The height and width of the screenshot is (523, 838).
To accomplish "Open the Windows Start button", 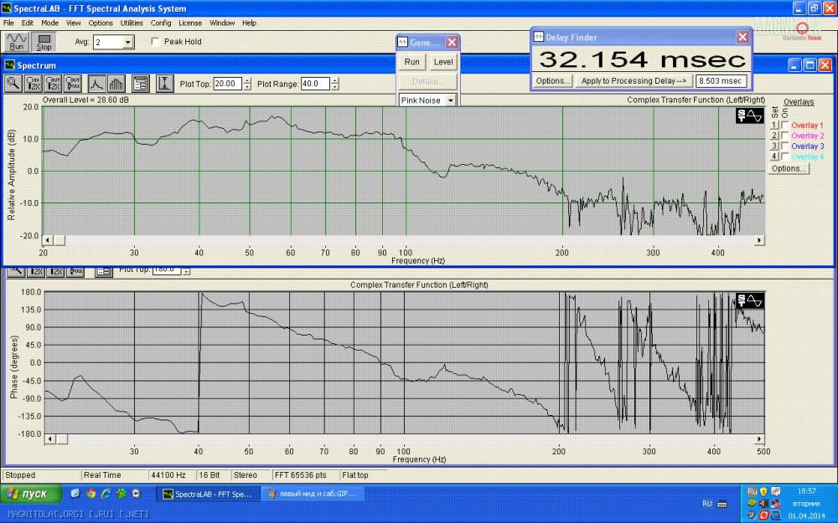I will pos(31,494).
